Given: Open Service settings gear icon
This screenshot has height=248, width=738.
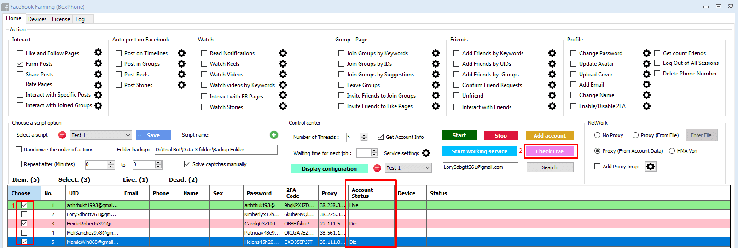Looking at the screenshot, I should (x=426, y=153).
